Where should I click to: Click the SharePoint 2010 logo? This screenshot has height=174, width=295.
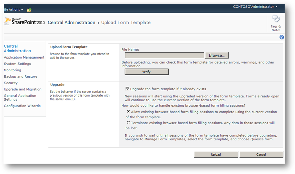click(x=25, y=22)
